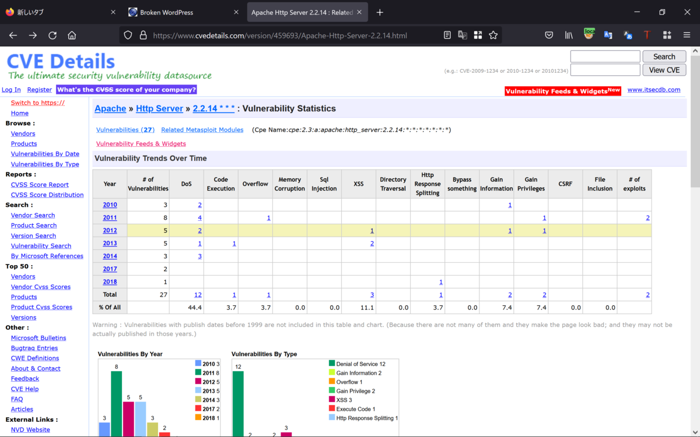Click blue 2010 legend swatch

coord(198,364)
